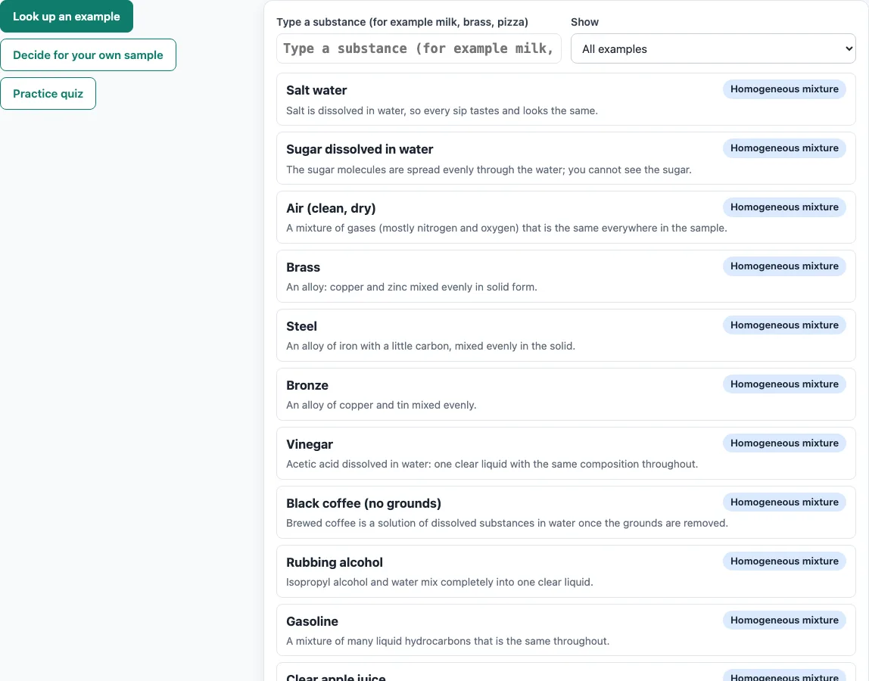Viewport: 869px width, 681px height.
Task: Click the Gasoline example title
Action: pos(312,621)
